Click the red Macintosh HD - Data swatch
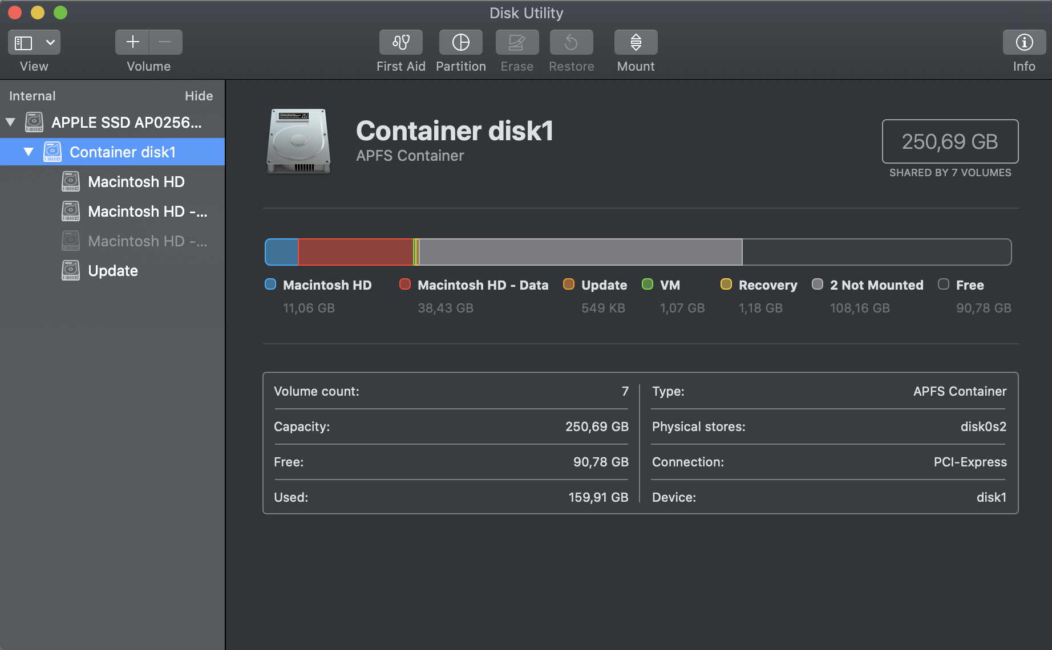This screenshot has width=1052, height=650. pos(405,285)
